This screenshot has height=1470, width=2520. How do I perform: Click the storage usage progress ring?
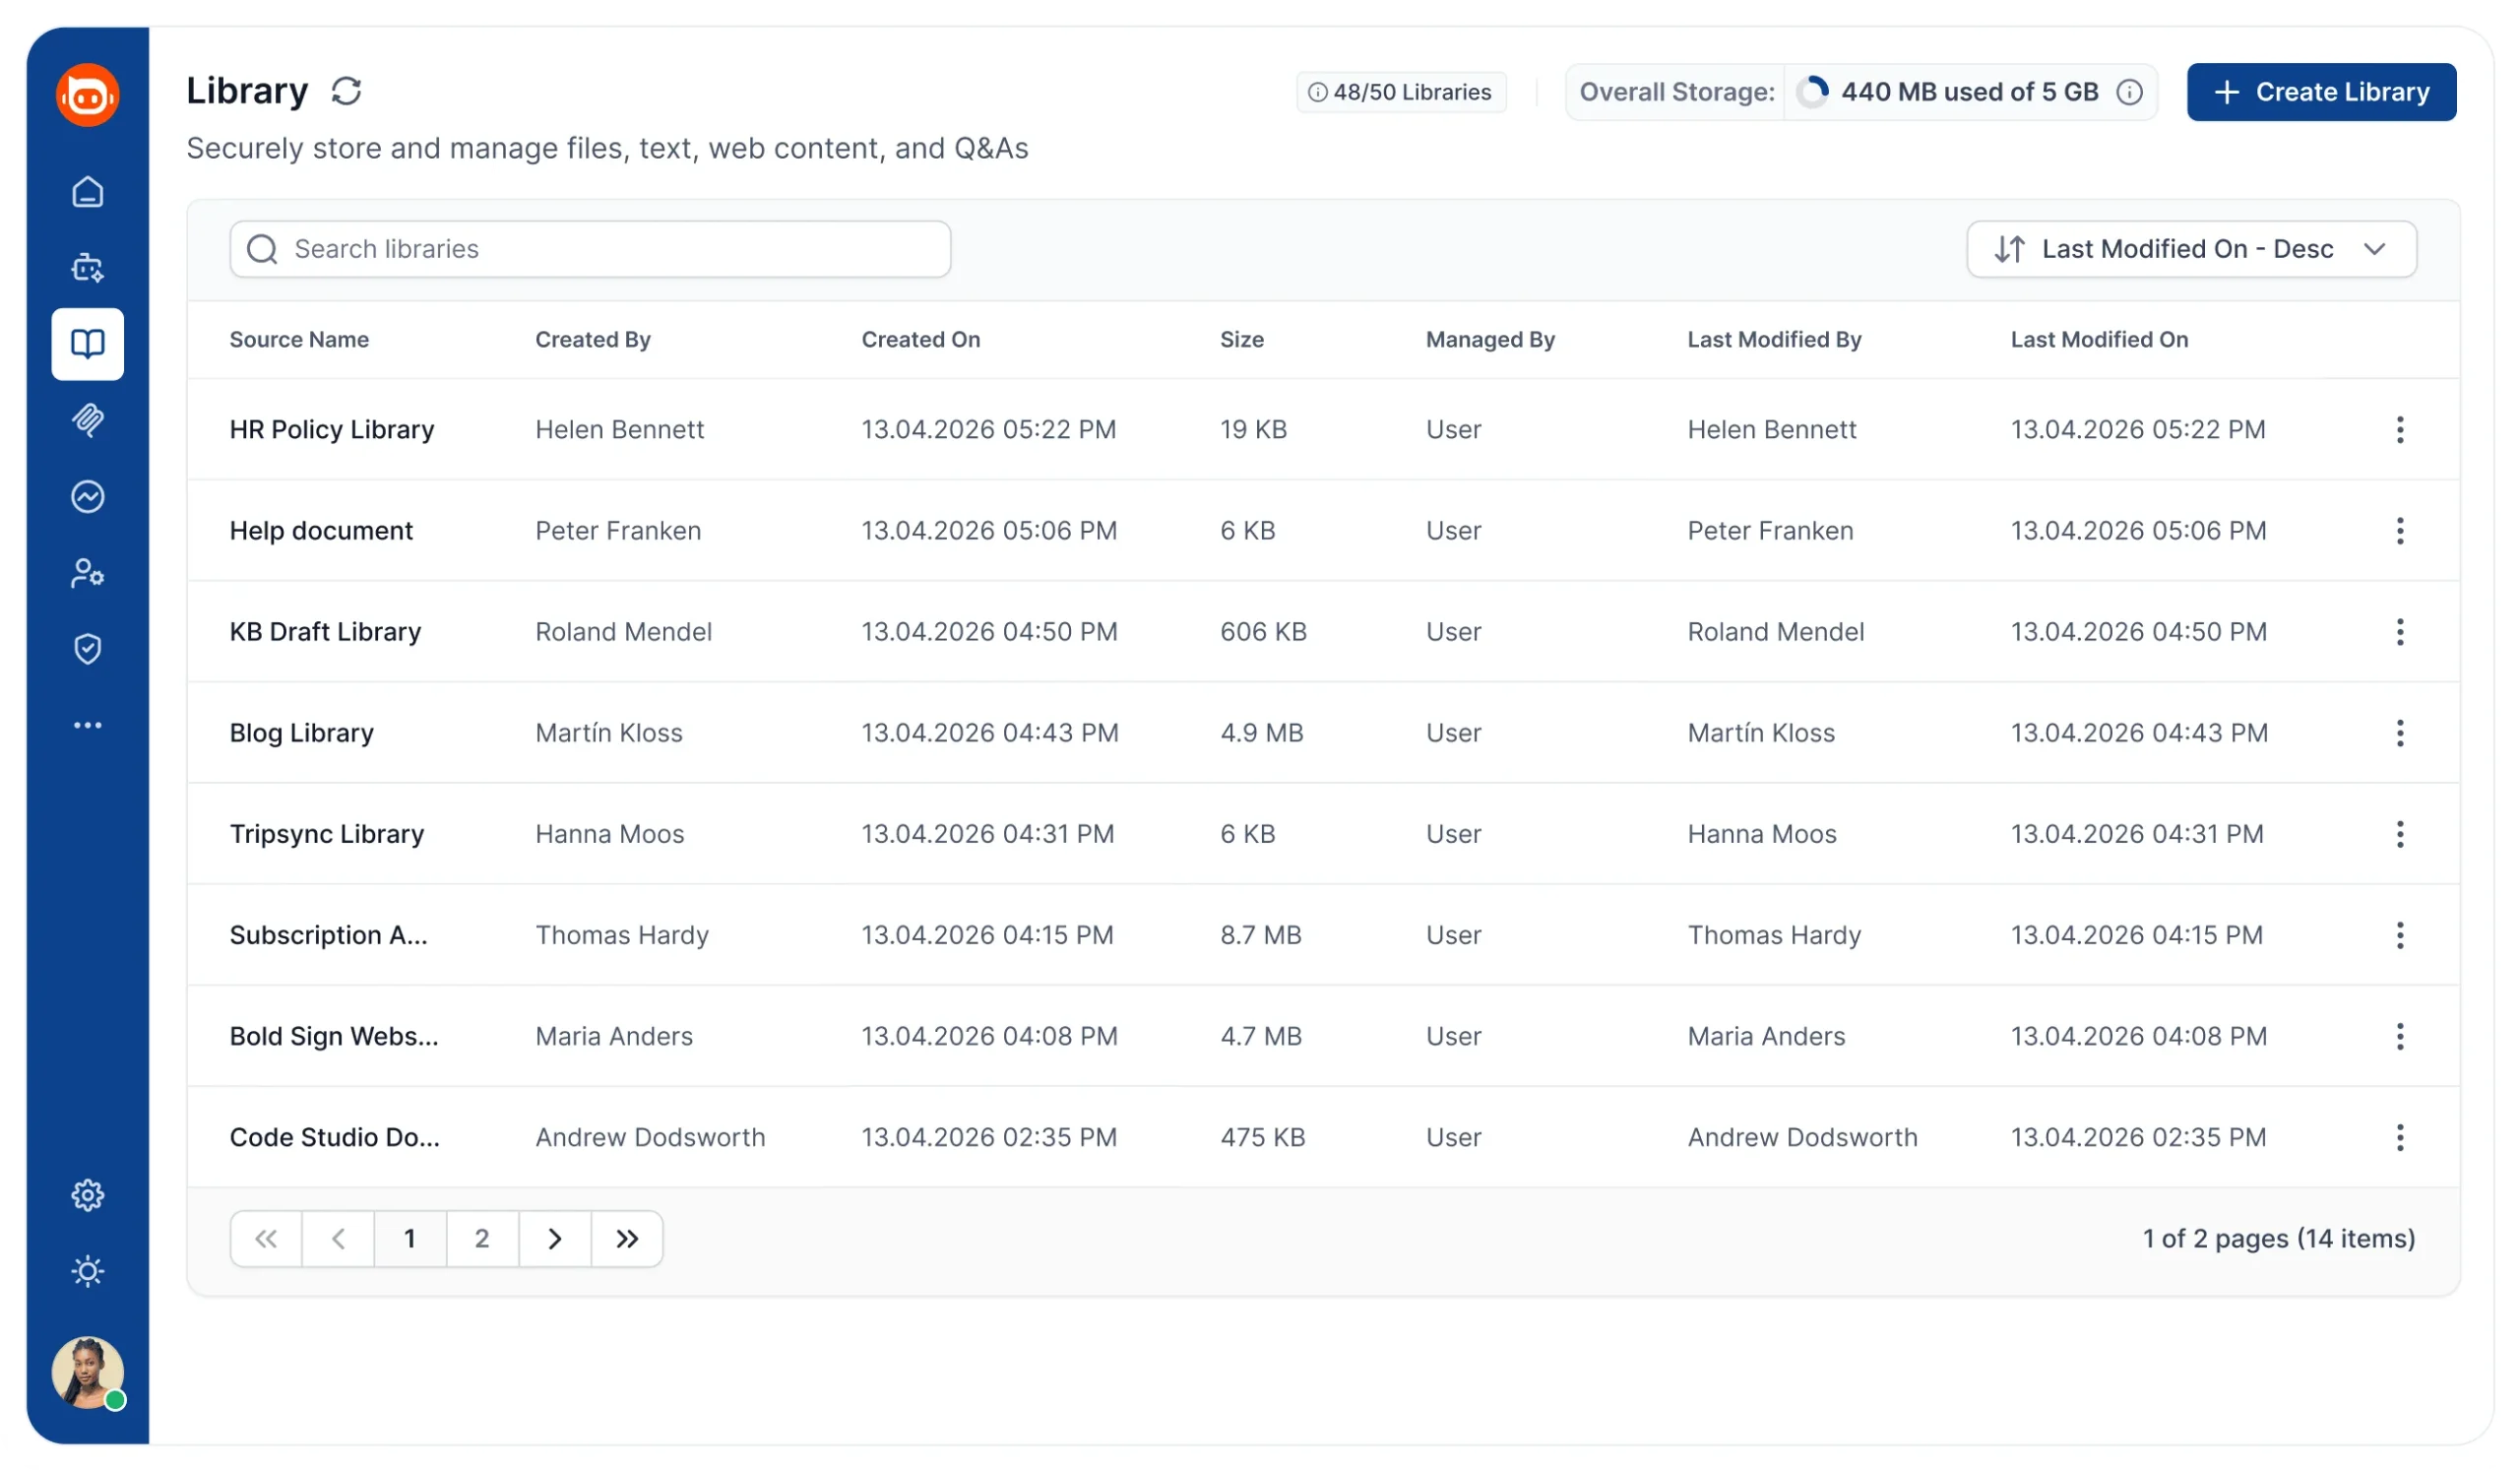pyautogui.click(x=1812, y=92)
